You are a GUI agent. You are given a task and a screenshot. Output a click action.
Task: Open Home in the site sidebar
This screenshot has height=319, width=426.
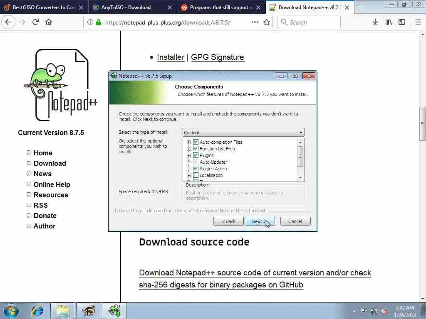pyautogui.click(x=43, y=153)
